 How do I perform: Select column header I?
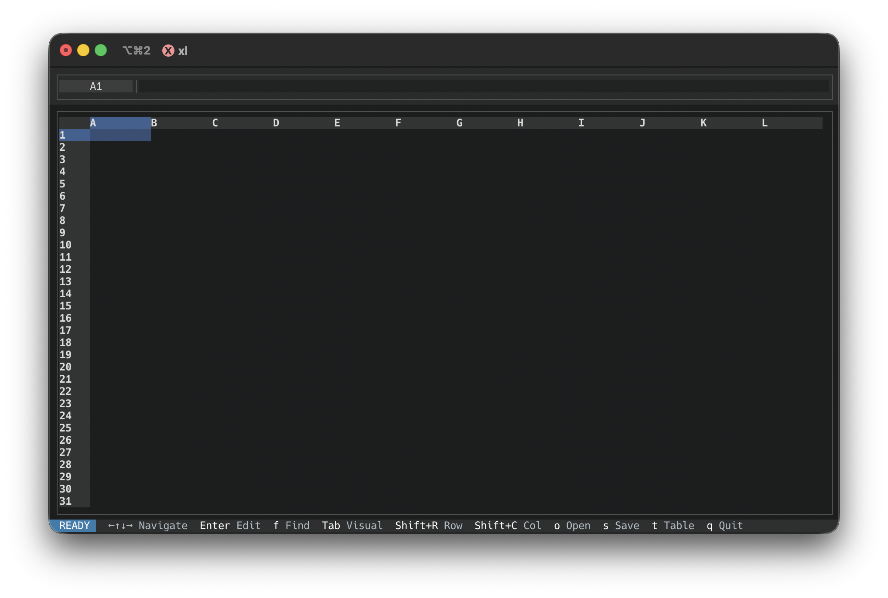(x=609, y=123)
